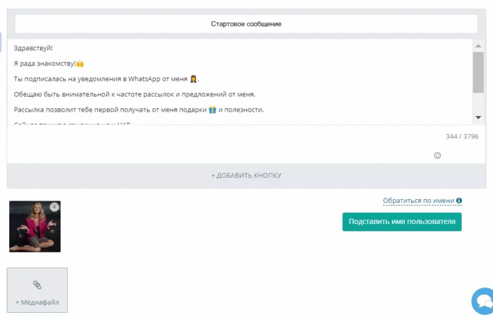Click the scrollbar track below the thumb

(478, 103)
